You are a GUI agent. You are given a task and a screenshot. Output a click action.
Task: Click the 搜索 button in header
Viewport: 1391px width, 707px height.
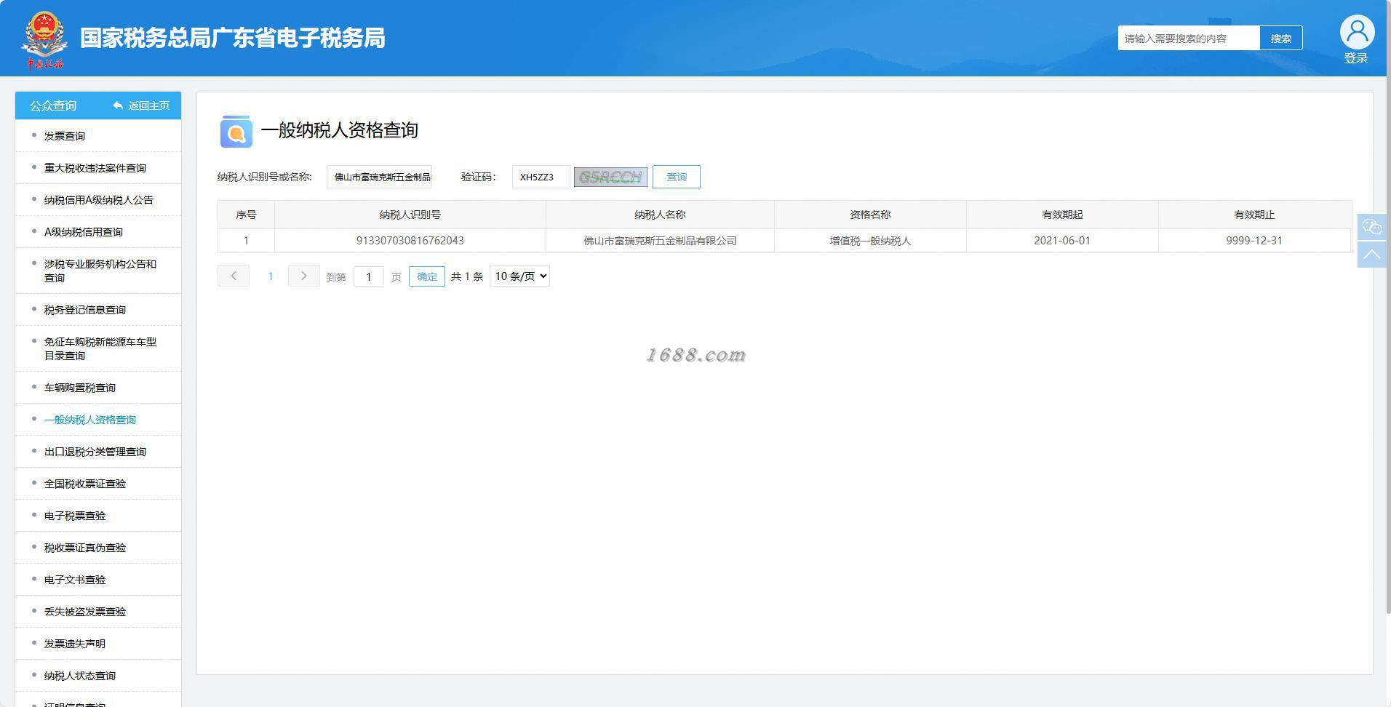1281,39
